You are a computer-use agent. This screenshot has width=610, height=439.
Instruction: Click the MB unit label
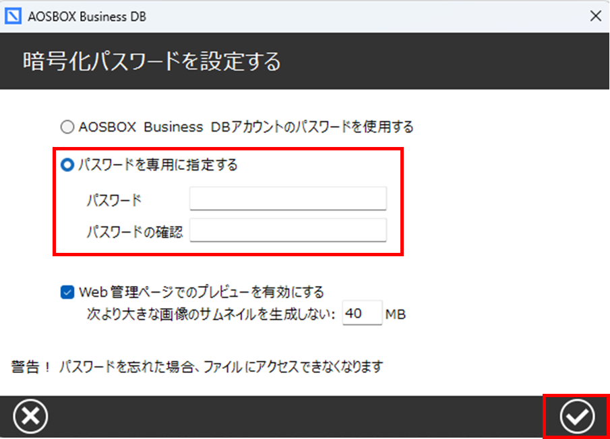click(x=395, y=314)
